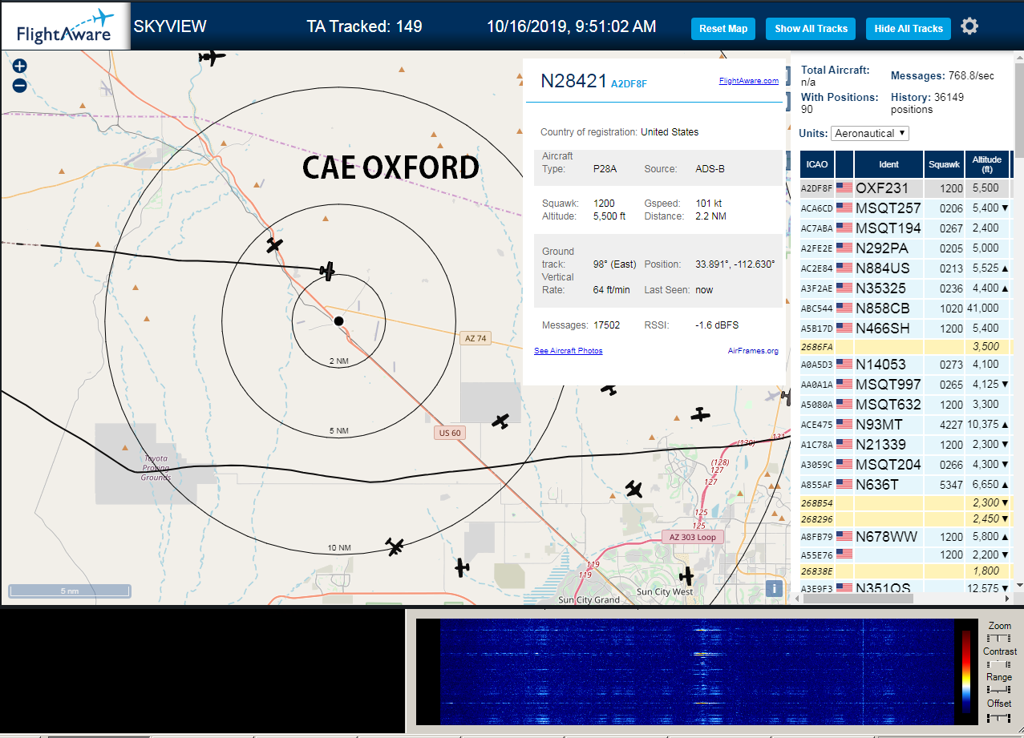Select the aircraft on the 10 NM ring line

coord(395,547)
